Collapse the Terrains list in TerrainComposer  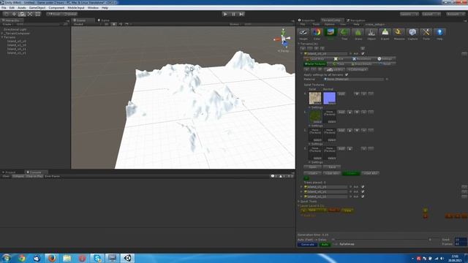299,44
